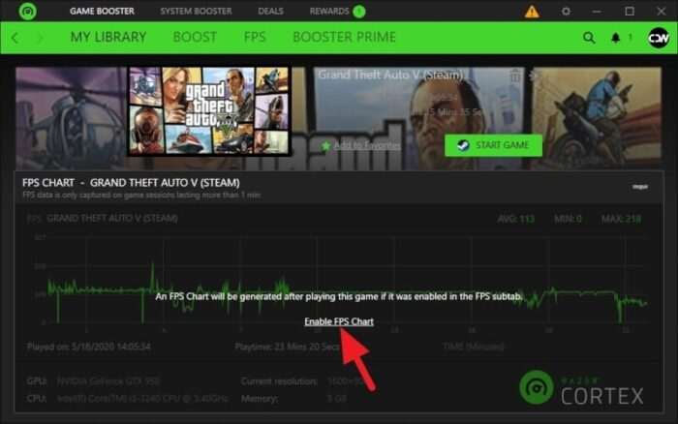Minimize the Razer Cortex window

tap(597, 12)
